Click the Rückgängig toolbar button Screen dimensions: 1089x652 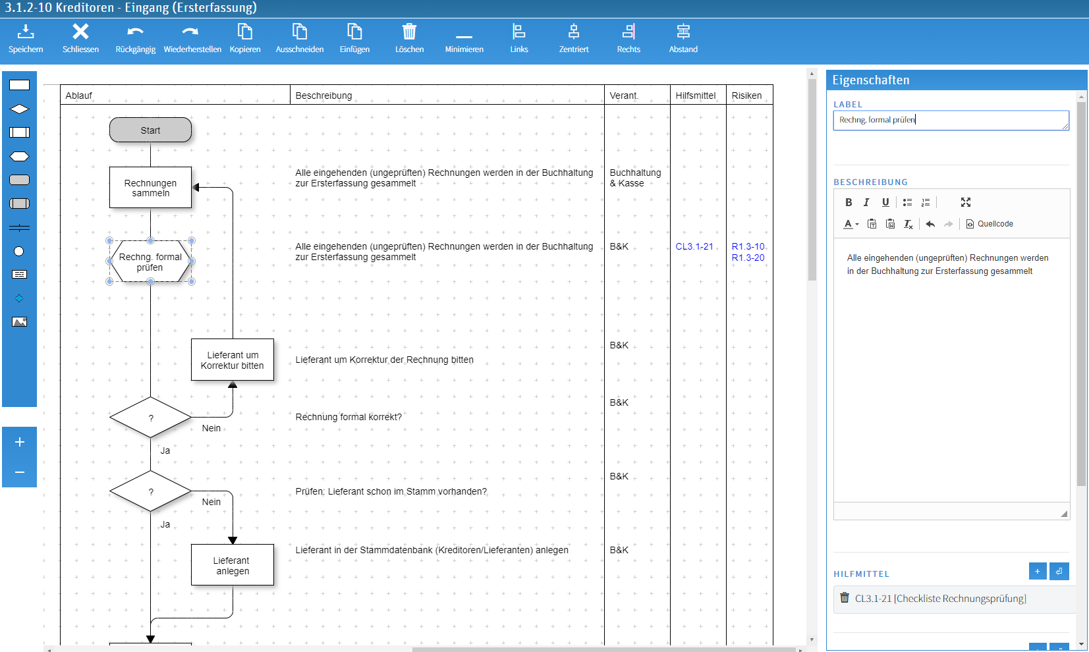[134, 38]
